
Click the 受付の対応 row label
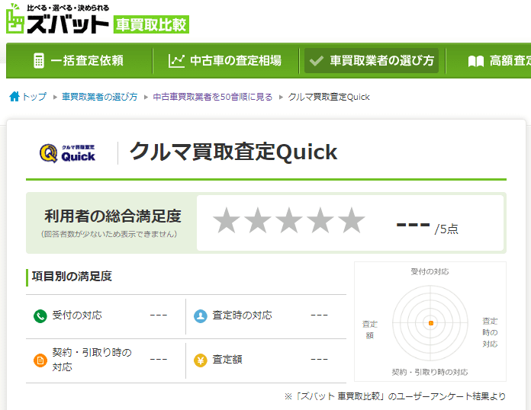click(77, 316)
